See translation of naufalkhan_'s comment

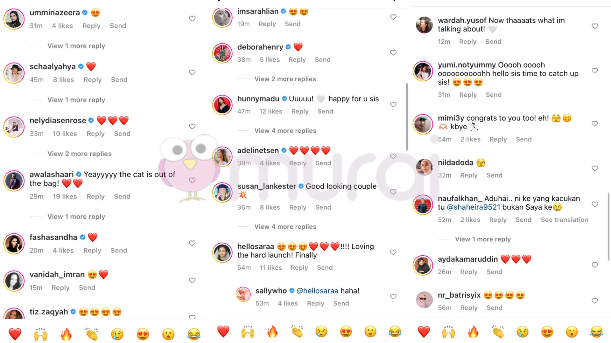pos(565,220)
